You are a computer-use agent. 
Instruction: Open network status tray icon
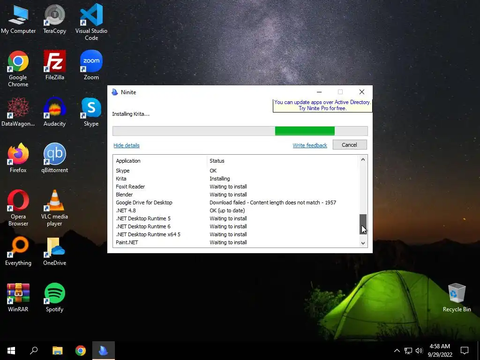click(408, 351)
